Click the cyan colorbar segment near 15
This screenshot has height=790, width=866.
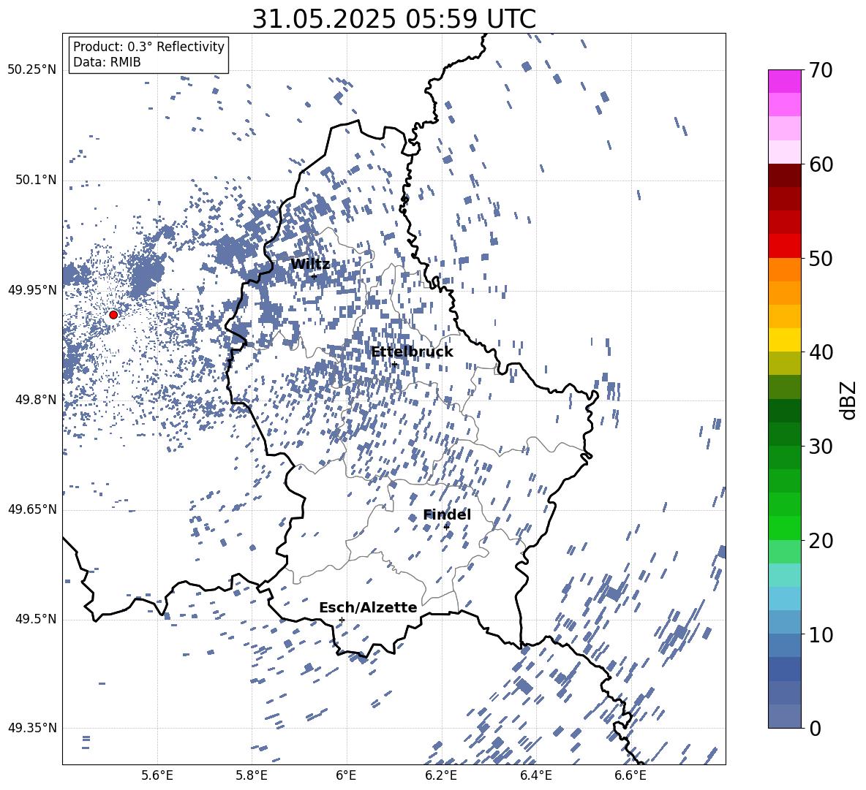click(x=784, y=575)
